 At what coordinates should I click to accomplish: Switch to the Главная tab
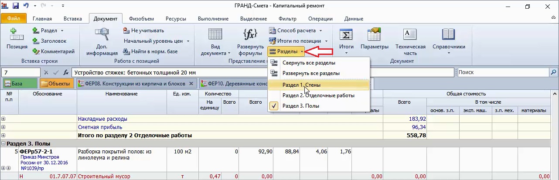pos(42,19)
